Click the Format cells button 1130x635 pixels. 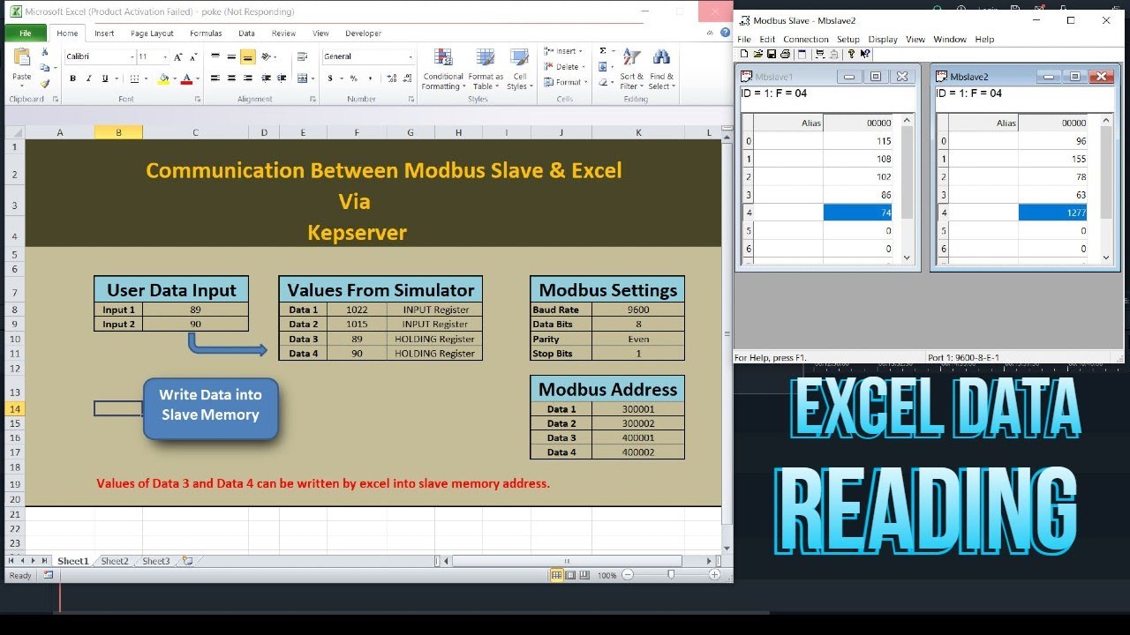click(x=565, y=82)
